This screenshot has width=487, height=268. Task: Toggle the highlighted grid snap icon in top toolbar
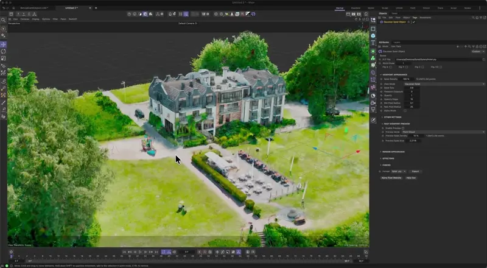tap(186, 14)
